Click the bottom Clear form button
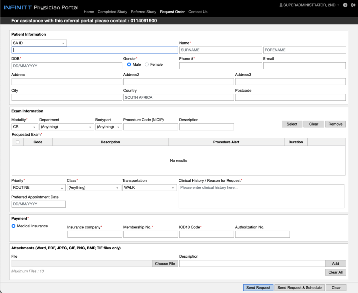Image resolution: width=358 pixels, height=293 pixels. click(x=336, y=287)
